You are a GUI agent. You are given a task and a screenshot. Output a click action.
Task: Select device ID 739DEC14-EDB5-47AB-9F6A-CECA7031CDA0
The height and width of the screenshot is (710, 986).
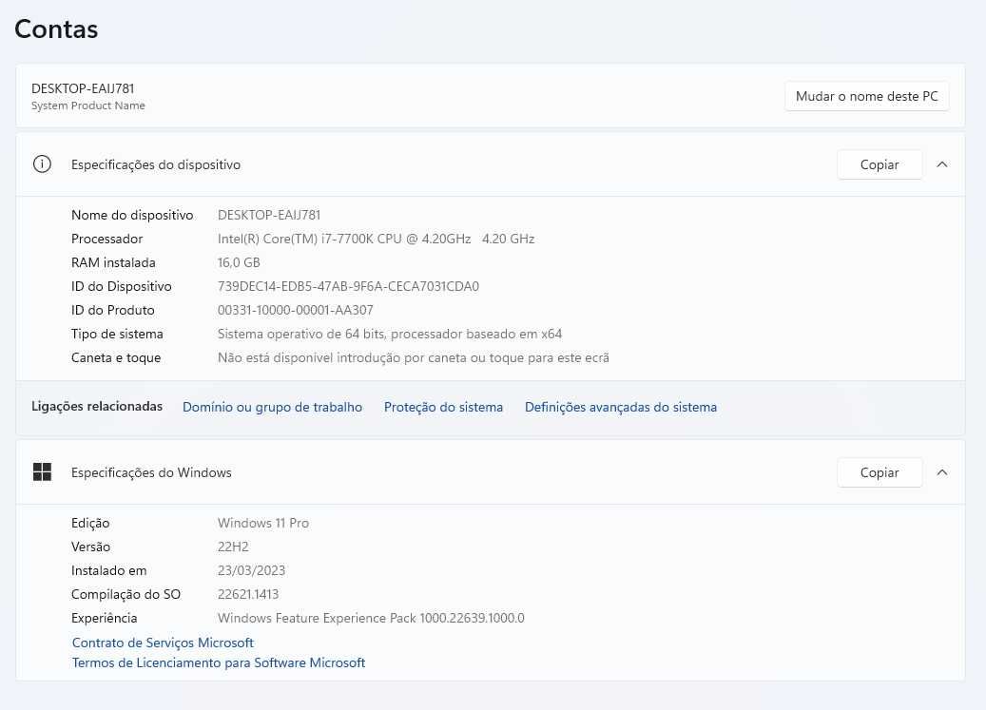click(348, 286)
